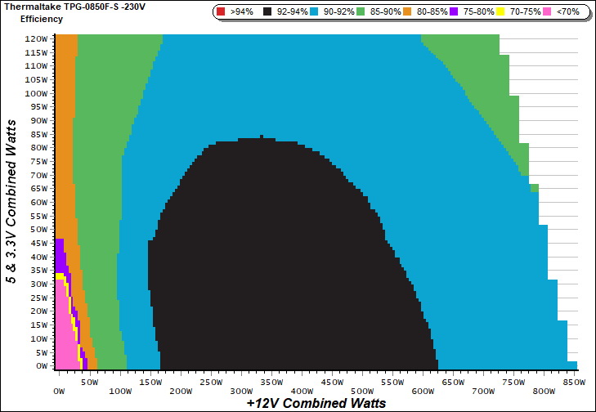This screenshot has width=596, height=412.
Task: Select the 60W tick on the vertical axis
Action: click(x=38, y=202)
